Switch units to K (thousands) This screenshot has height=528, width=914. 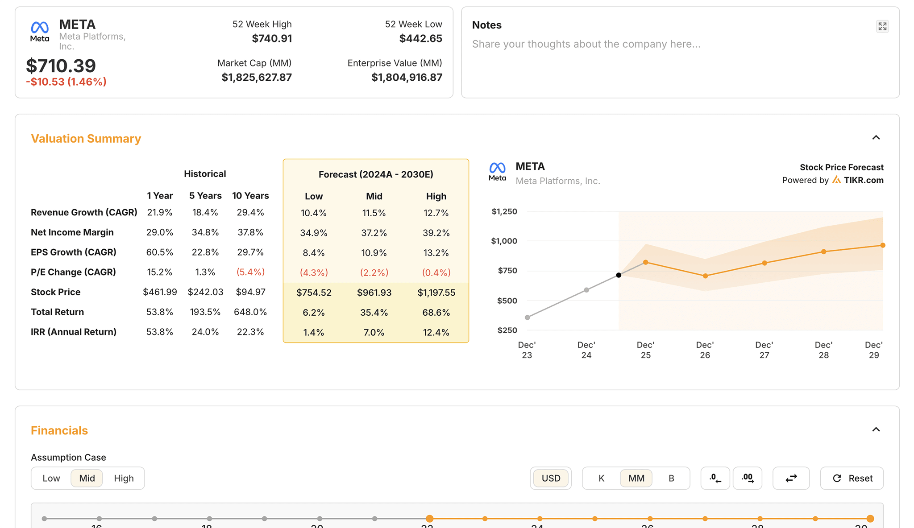(601, 478)
